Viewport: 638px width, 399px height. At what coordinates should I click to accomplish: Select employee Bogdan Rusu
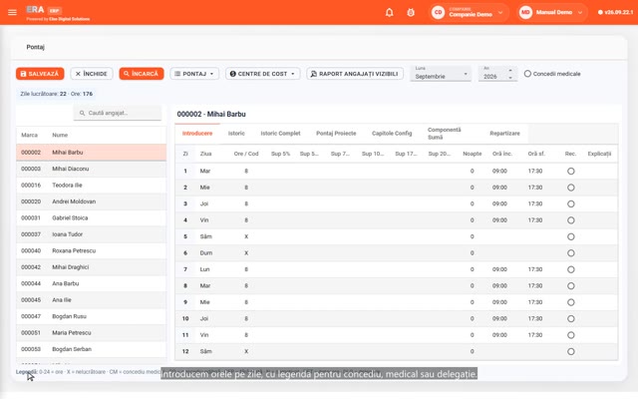[x=91, y=316]
